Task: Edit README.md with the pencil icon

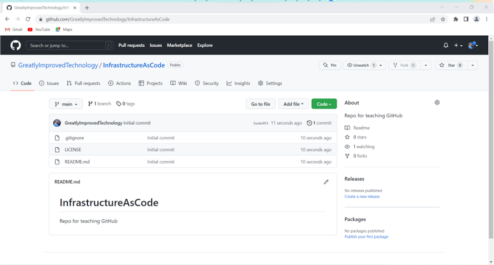Action: pyautogui.click(x=326, y=182)
